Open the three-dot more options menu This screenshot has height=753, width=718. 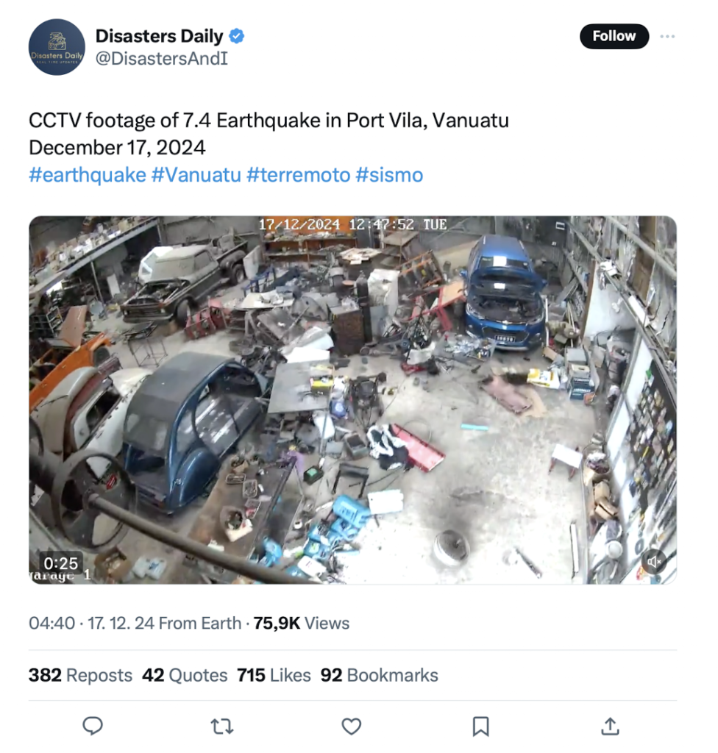(x=667, y=37)
